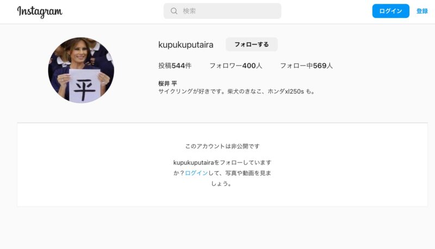The image size is (435, 249).
Task: Open the 登録 sign-up link
Action: [422, 11]
